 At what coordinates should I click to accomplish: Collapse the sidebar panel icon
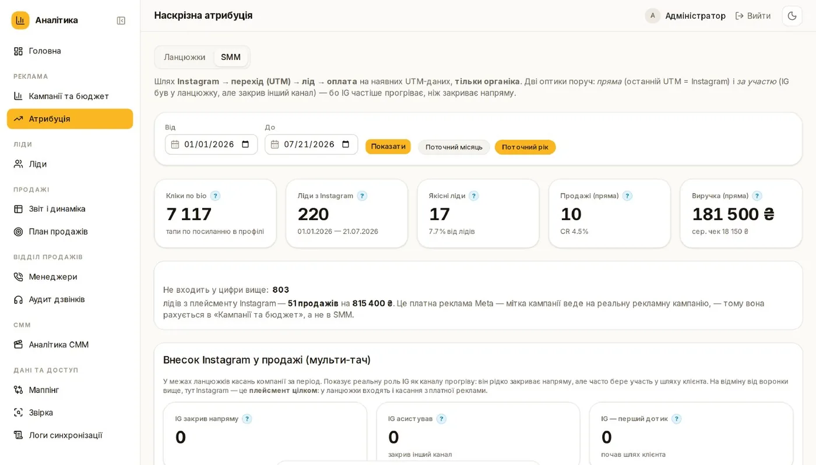[121, 20]
